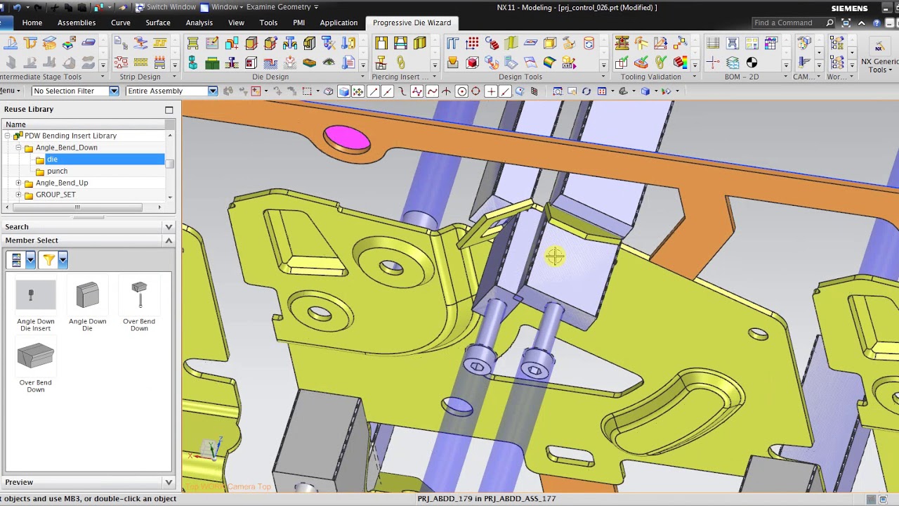The width and height of the screenshot is (899, 506).
Task: Click the Help question mark icon
Action: click(877, 23)
